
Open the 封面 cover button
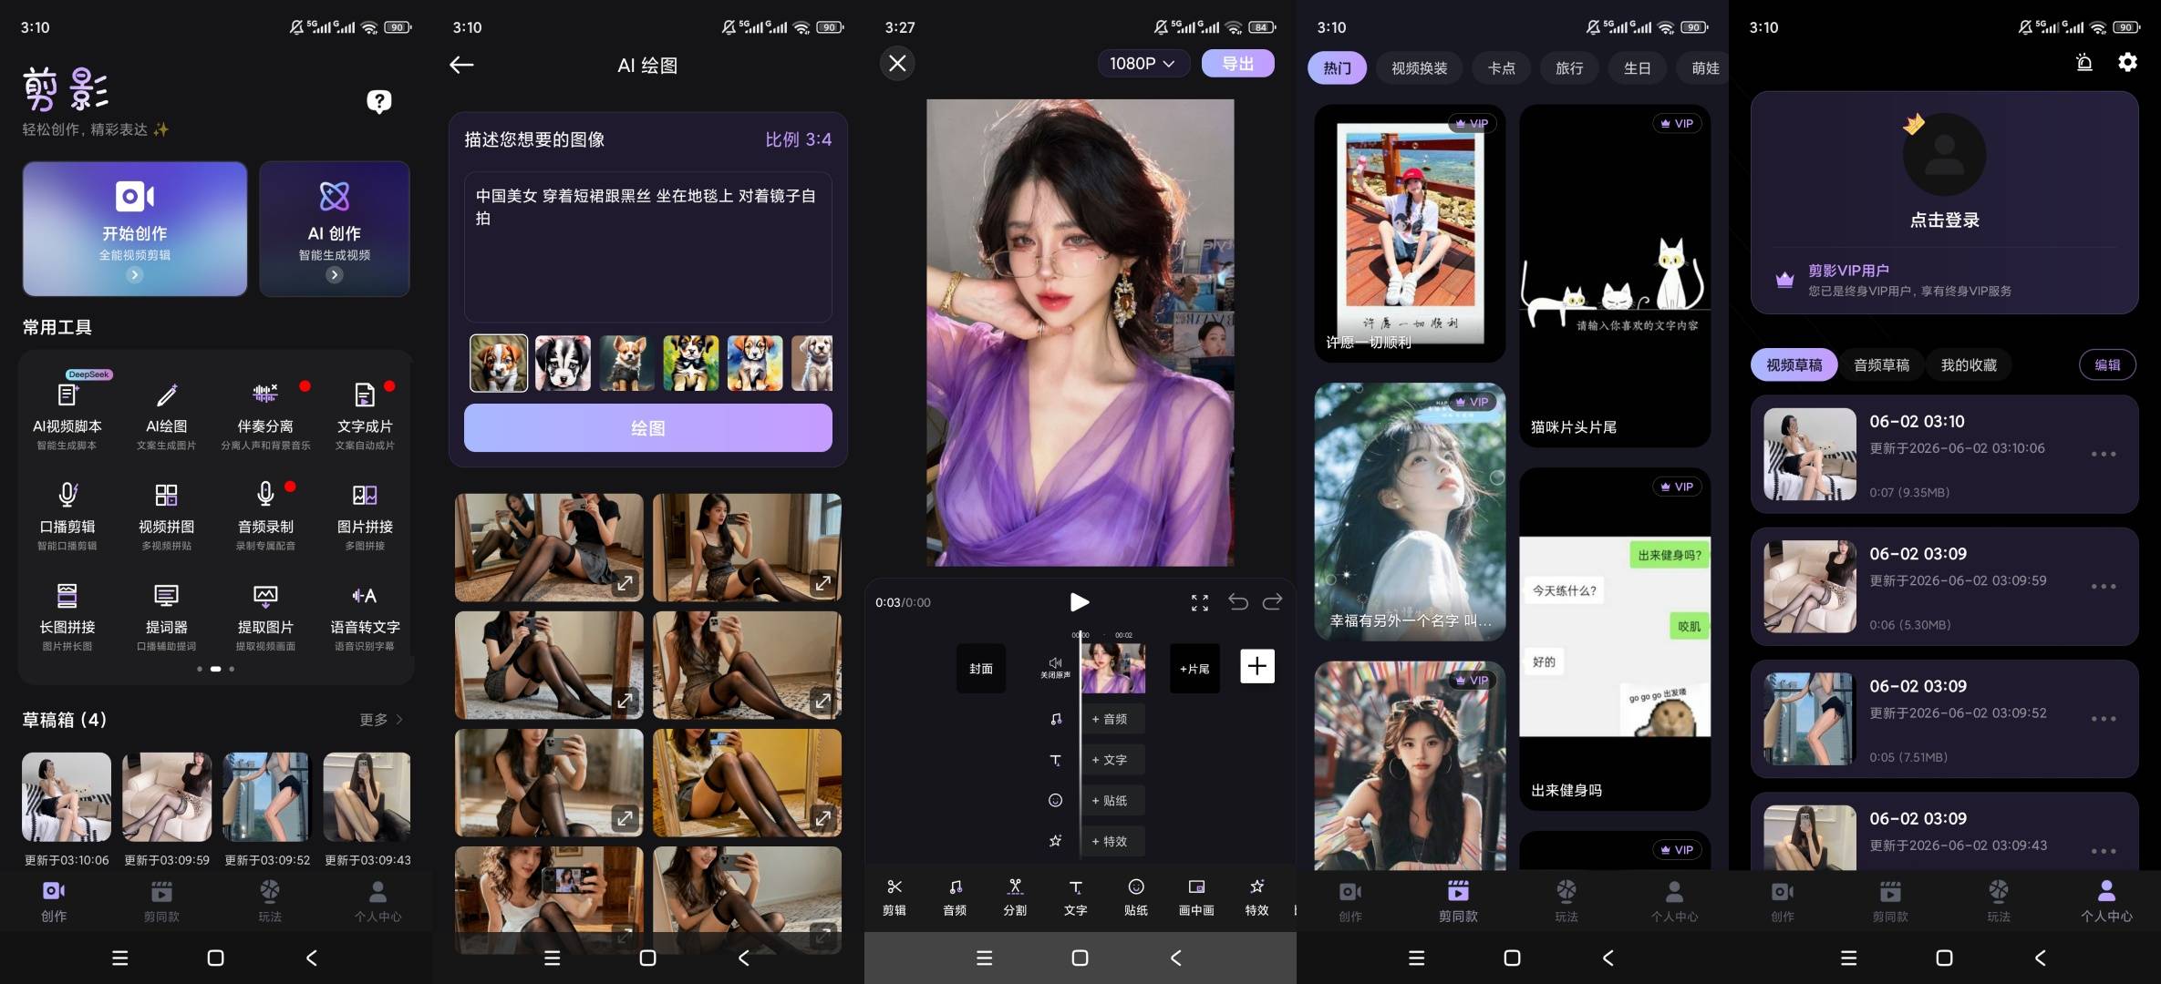981,669
